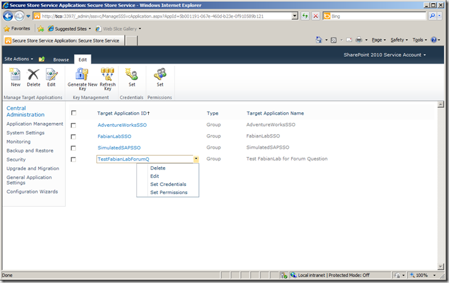Click the Print icon in command bar
The height and width of the screenshot is (283, 449).
pos(359,40)
